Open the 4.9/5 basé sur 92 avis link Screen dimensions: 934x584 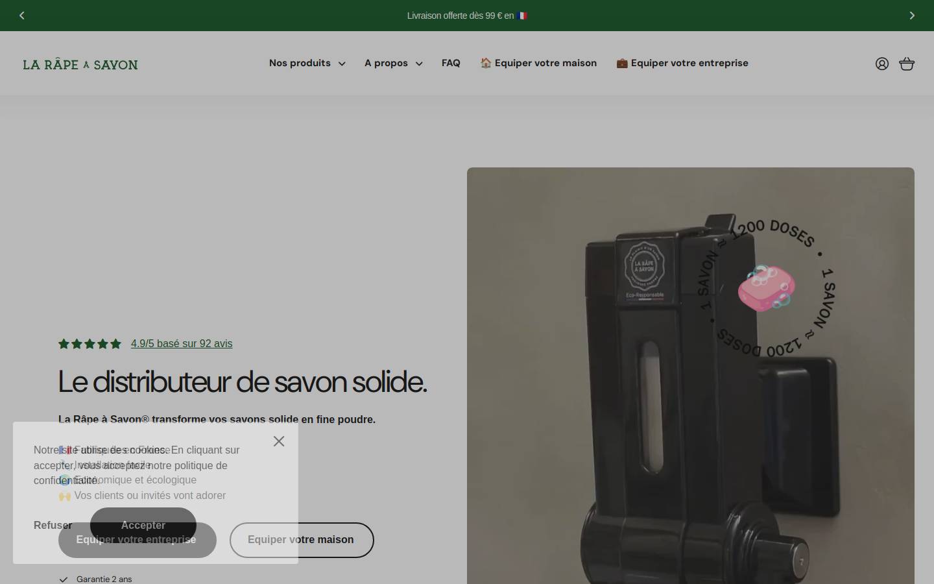click(x=182, y=344)
